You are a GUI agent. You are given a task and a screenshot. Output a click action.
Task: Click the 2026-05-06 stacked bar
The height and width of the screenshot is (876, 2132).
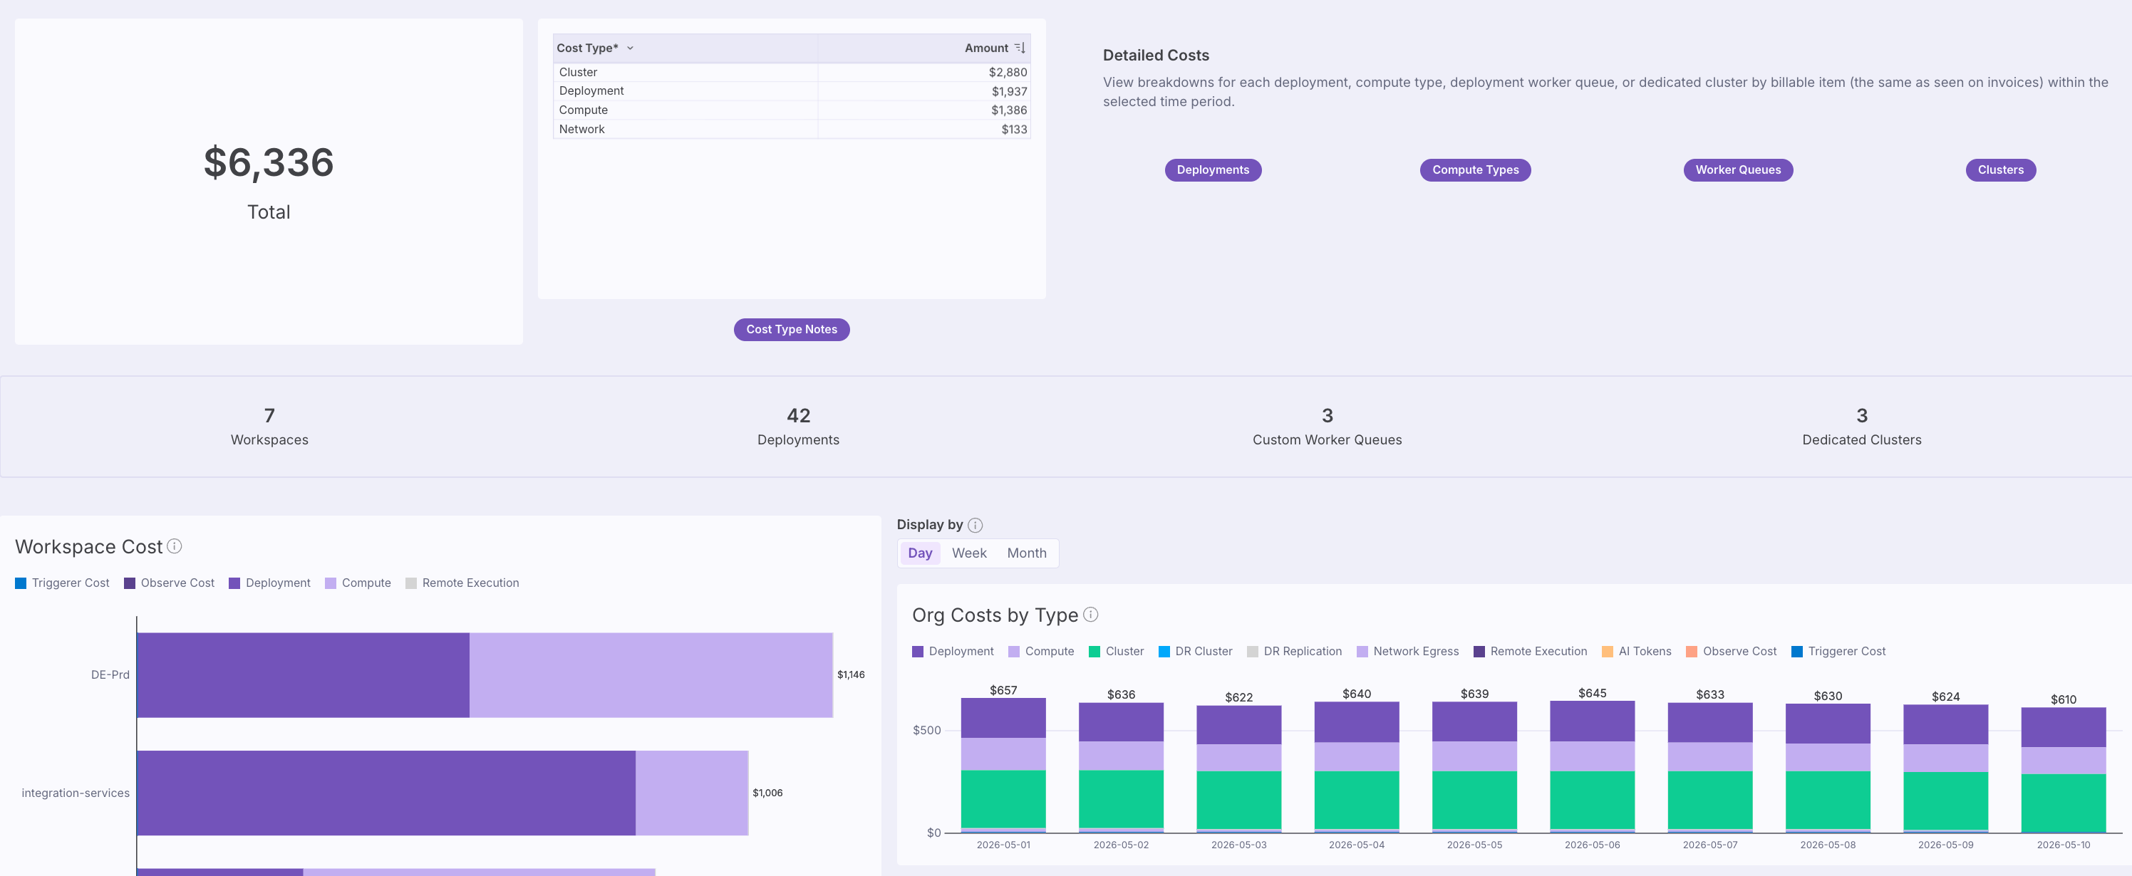tap(1592, 766)
